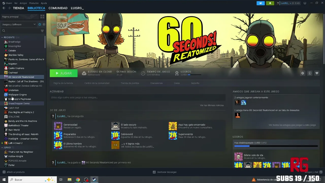
Task: Open Windows Task View button
Action: pyautogui.click(x=61, y=180)
